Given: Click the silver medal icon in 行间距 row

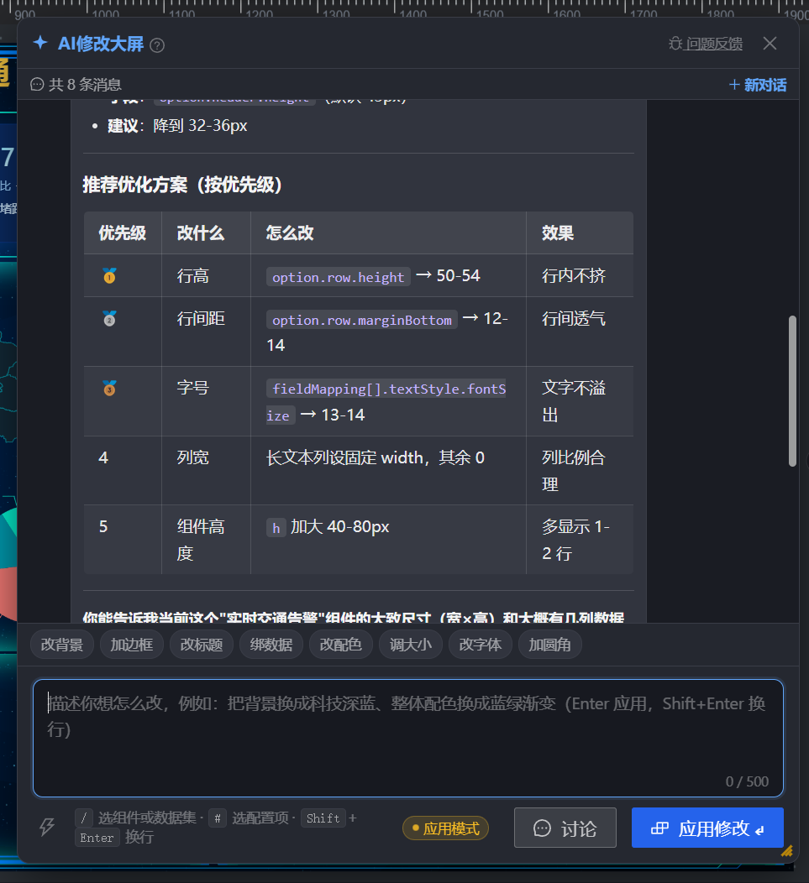Looking at the screenshot, I should click(x=109, y=319).
